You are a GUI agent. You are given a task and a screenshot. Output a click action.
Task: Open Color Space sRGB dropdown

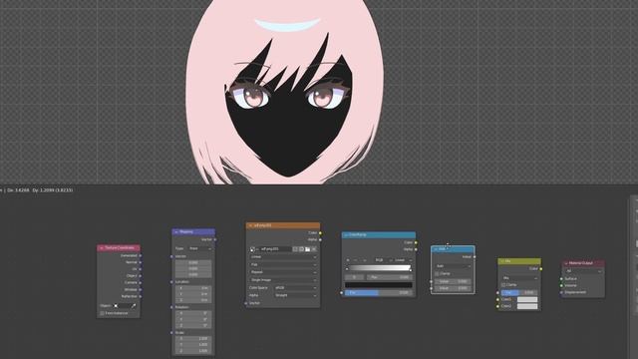coord(296,288)
